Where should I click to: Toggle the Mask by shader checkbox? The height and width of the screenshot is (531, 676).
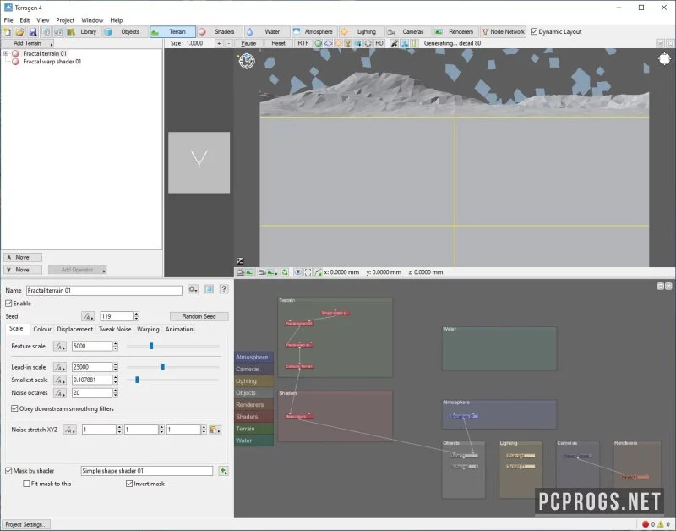tap(8, 471)
